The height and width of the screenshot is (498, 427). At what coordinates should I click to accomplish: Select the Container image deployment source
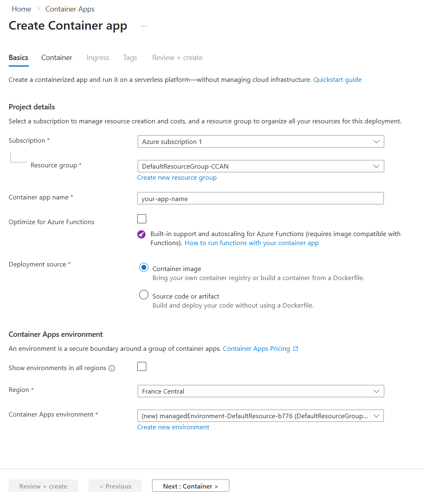(143, 267)
